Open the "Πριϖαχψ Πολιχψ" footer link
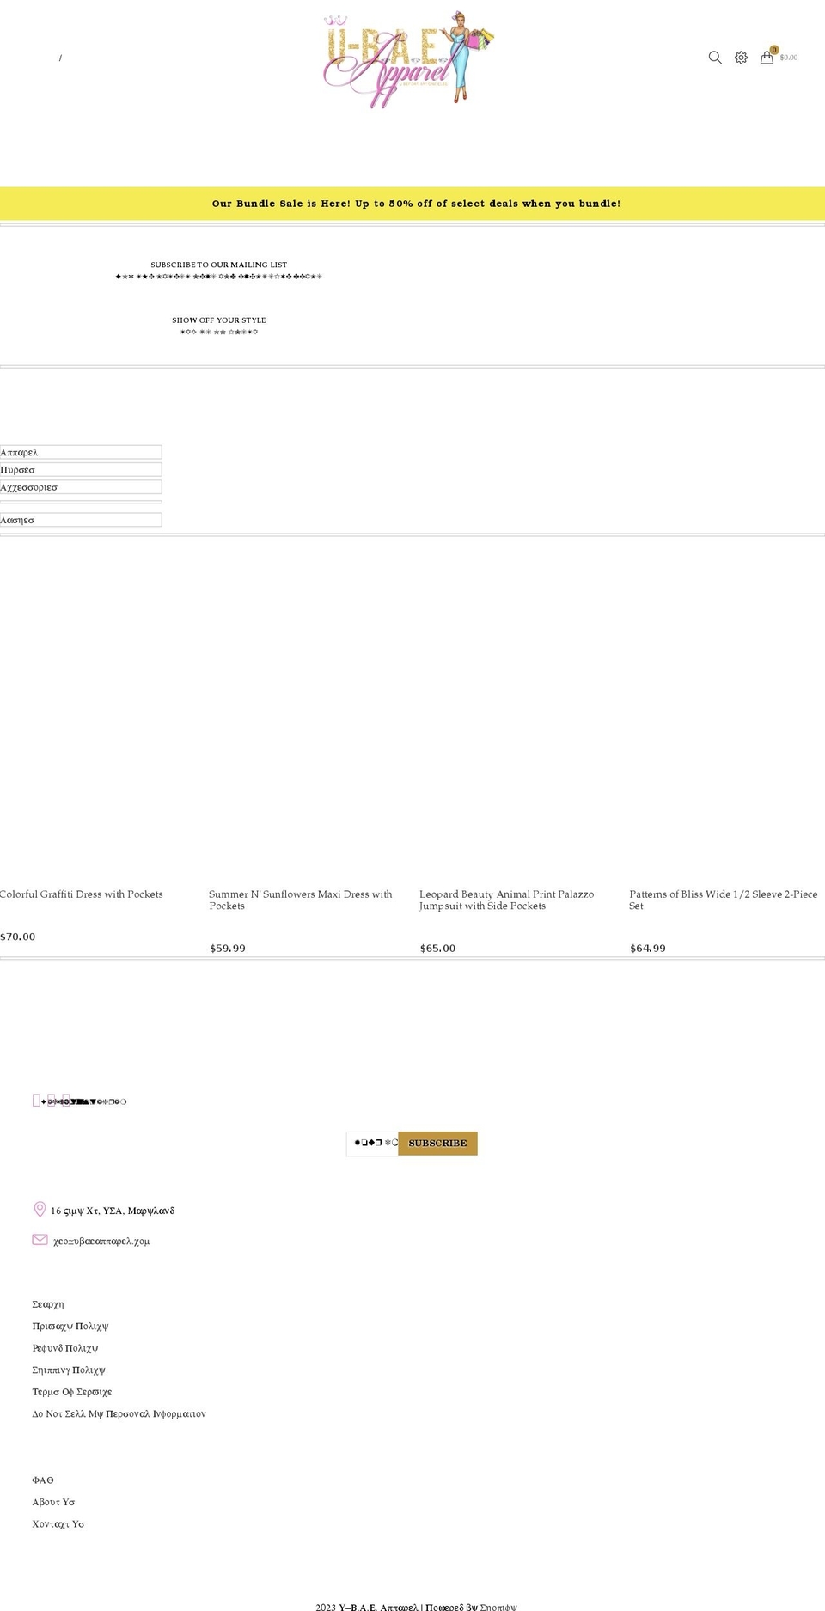Viewport: 825px width, 1611px height. tap(70, 1327)
